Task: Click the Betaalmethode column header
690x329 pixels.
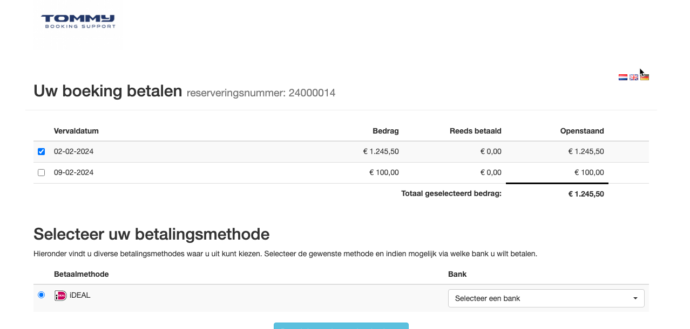Action: coord(81,274)
